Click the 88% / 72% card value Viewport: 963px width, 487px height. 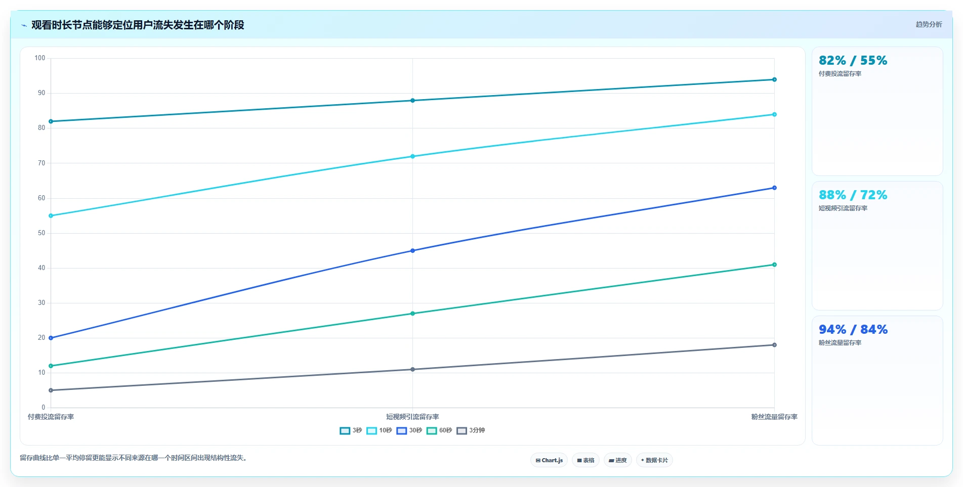[853, 195]
